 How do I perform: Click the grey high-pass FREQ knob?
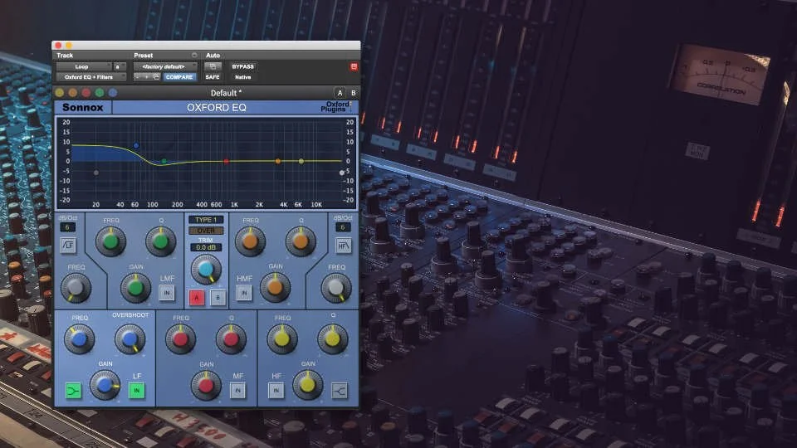tap(76, 288)
